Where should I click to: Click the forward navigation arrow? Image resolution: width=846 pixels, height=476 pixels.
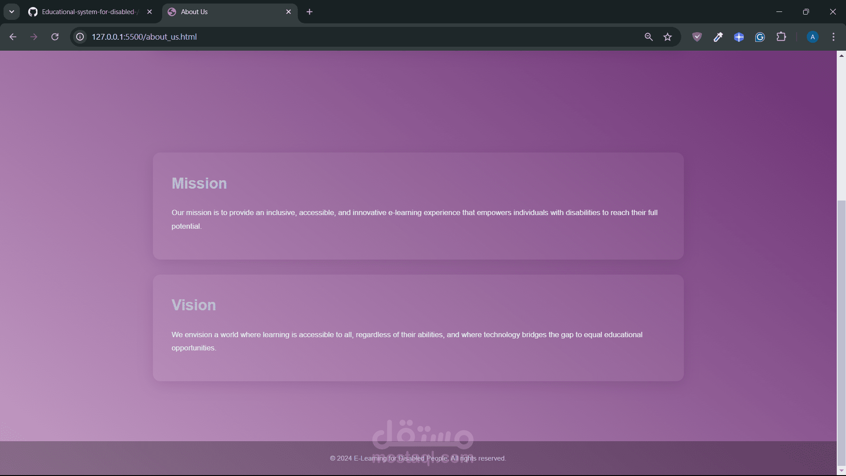34,37
